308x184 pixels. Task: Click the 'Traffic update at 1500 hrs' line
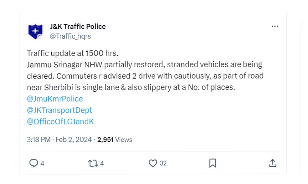73,53
